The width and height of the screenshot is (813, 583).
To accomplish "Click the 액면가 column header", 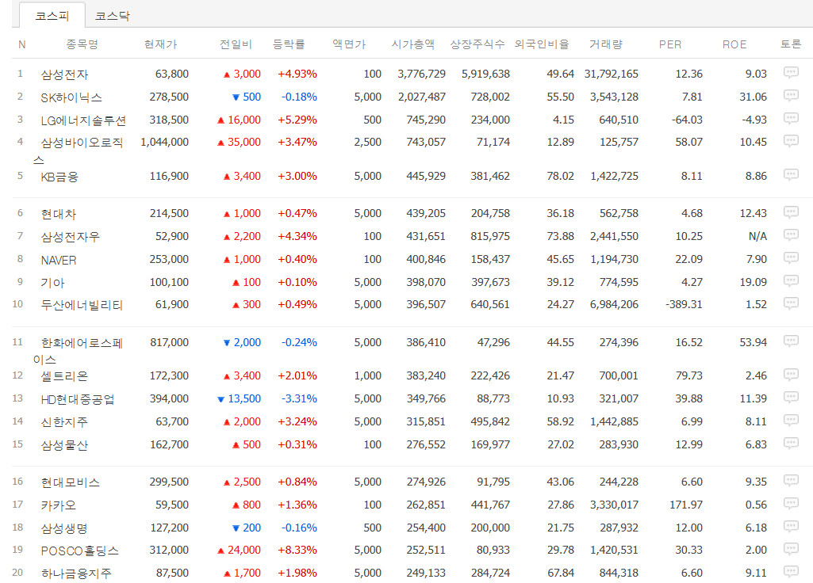I will pos(349,44).
